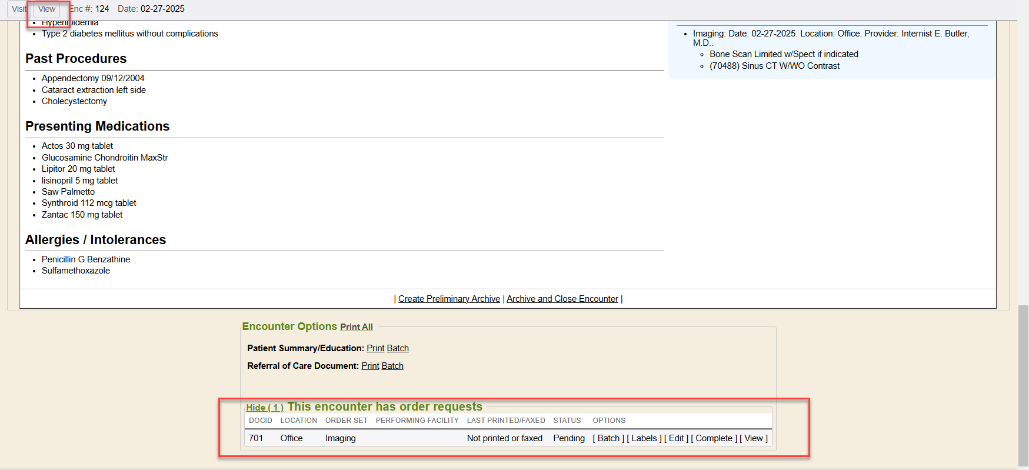Click the STATUS column header
The width and height of the screenshot is (1029, 470).
(x=567, y=421)
